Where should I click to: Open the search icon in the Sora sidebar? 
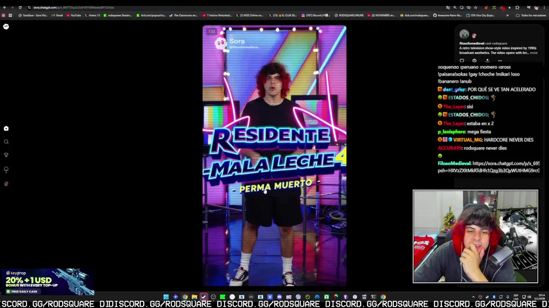(x=6, y=142)
